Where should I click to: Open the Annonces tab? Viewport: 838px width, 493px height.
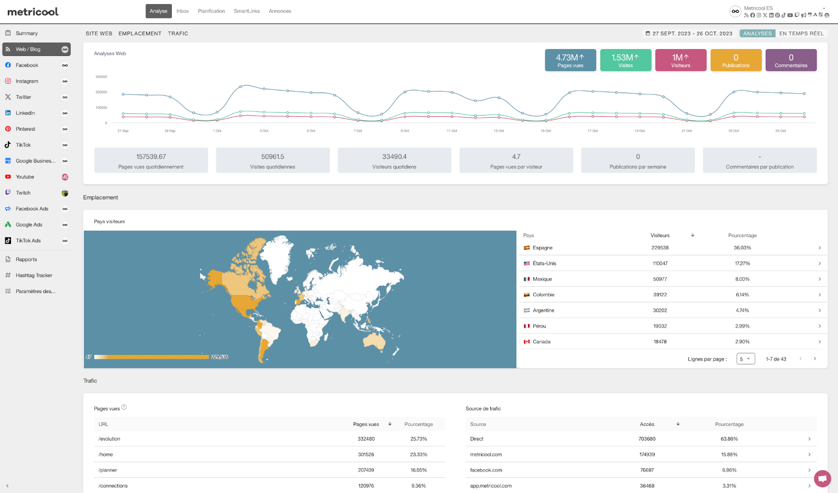point(280,11)
